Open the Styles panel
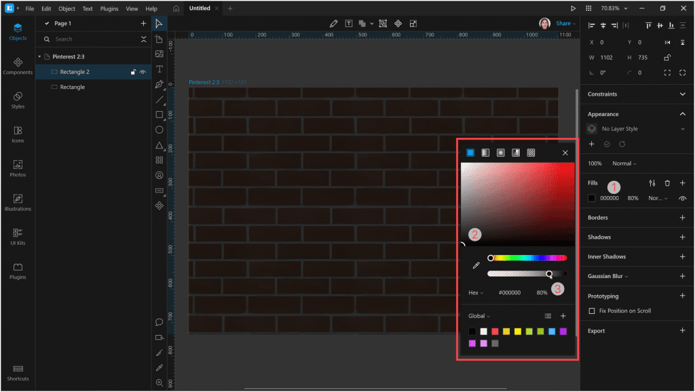Screen dimensions: 695x392 click(18, 100)
